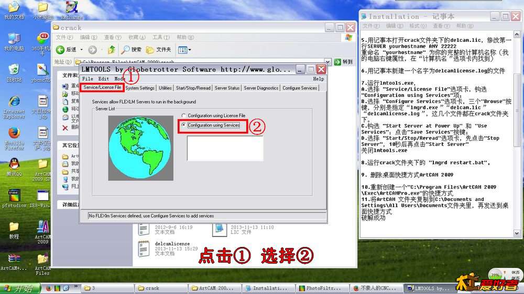Click the ArtCAM 2009 desktop shortcut
Screen dimensions: 524x294
pyautogui.click(x=43, y=232)
